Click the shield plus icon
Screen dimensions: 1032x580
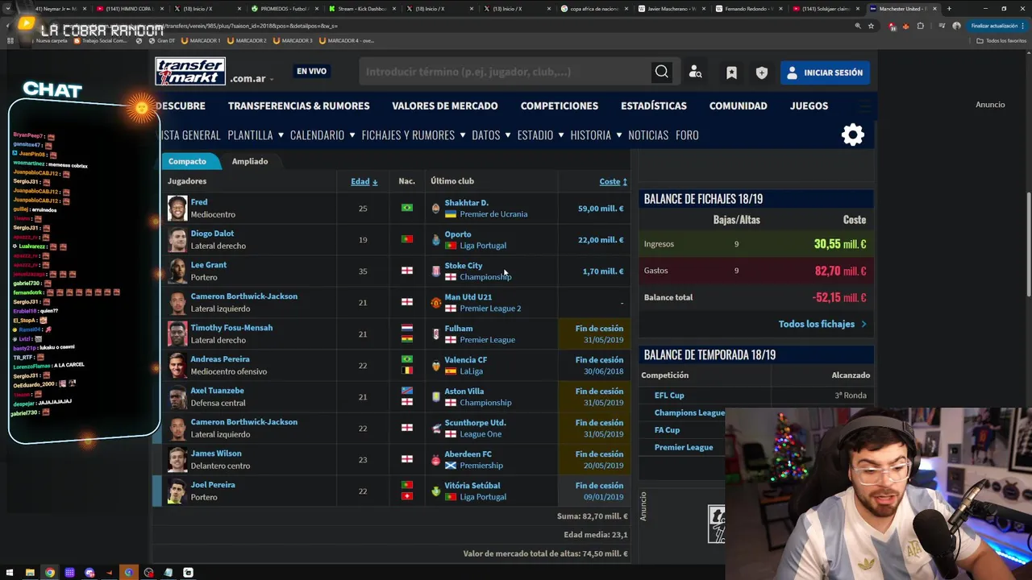pos(761,72)
